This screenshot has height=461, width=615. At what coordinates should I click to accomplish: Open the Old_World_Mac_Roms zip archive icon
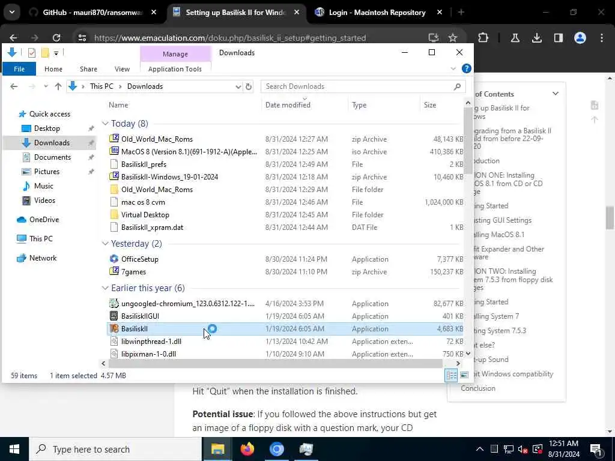coord(114,139)
